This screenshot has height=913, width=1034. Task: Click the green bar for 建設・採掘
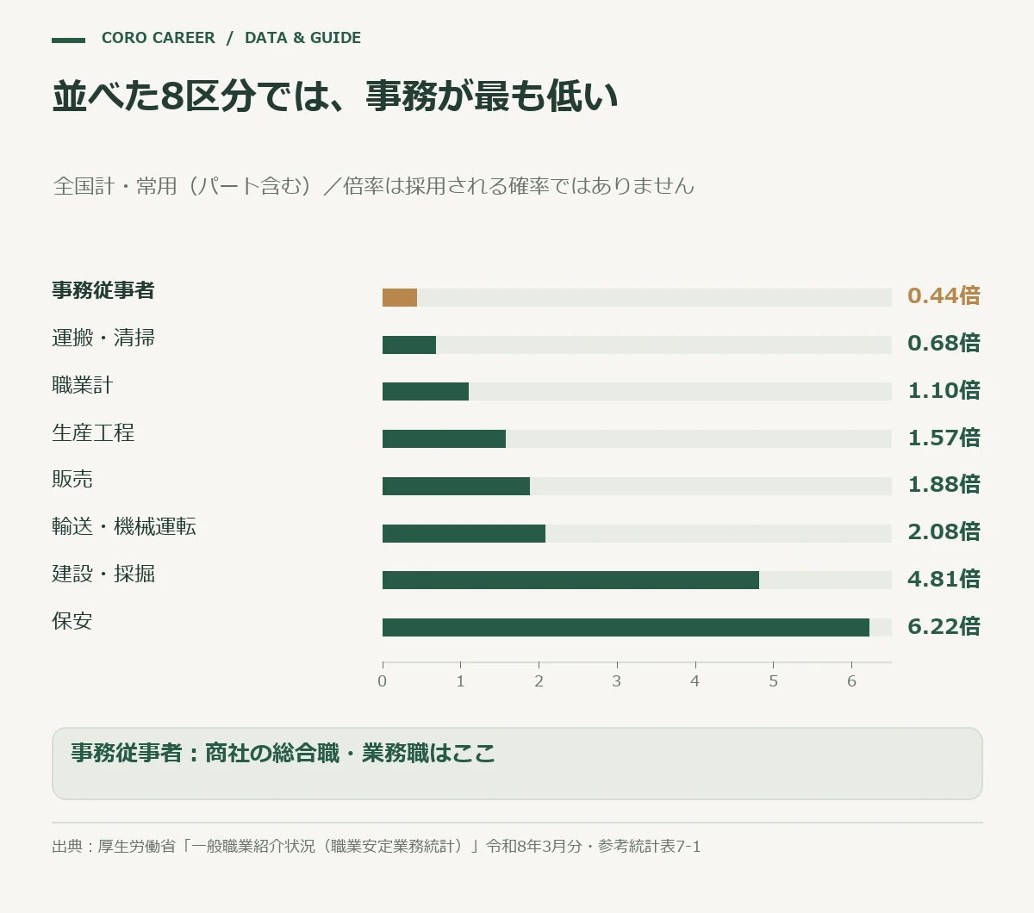(570, 581)
